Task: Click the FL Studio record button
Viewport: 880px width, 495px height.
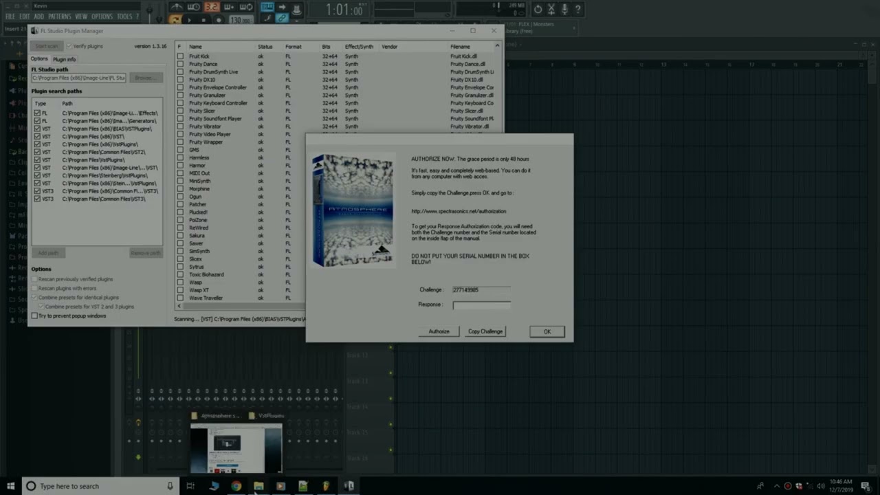Action: pyautogui.click(x=219, y=20)
